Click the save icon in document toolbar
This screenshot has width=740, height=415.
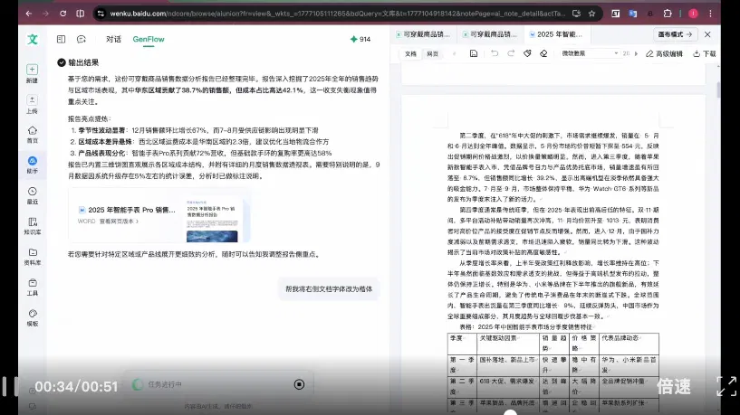pyautogui.click(x=474, y=53)
